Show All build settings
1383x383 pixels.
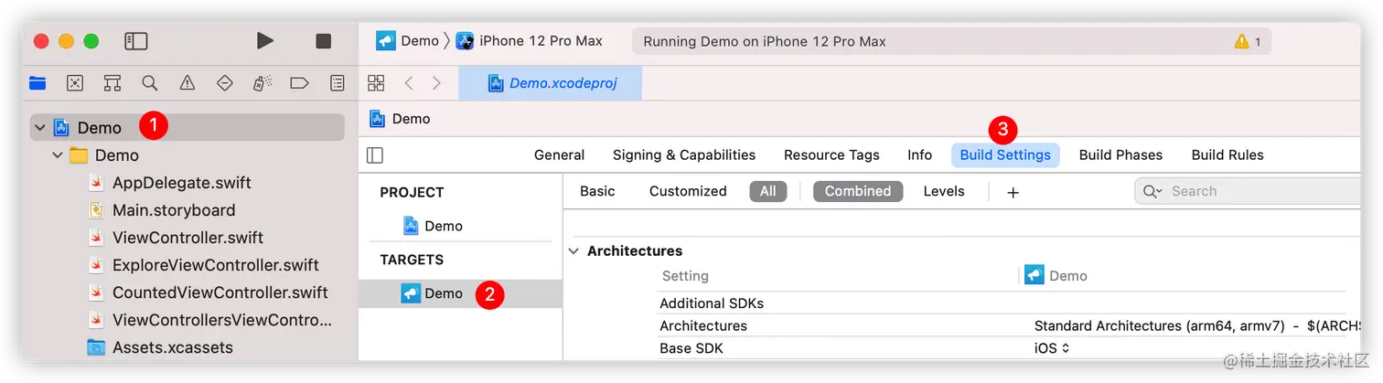(x=767, y=191)
